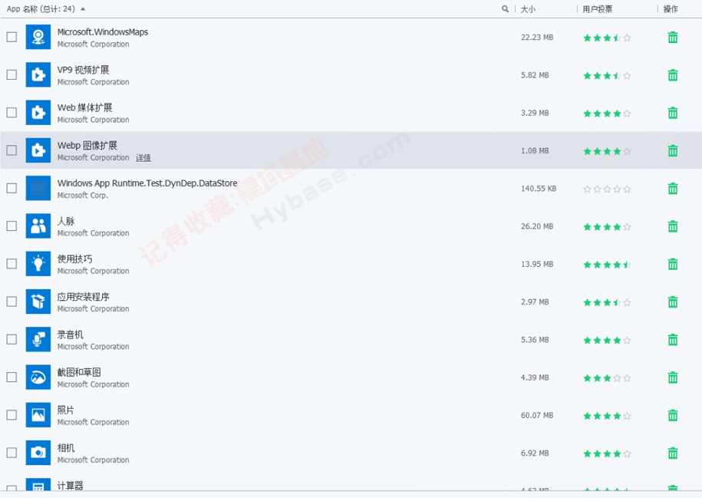Select the Microsoft.WindowsMaps app name
This screenshot has width=702, height=498.
103,31
